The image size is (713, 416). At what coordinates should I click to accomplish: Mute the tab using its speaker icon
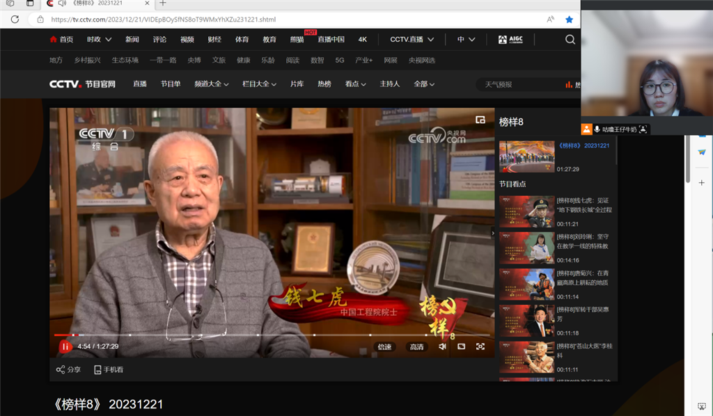[62, 3]
